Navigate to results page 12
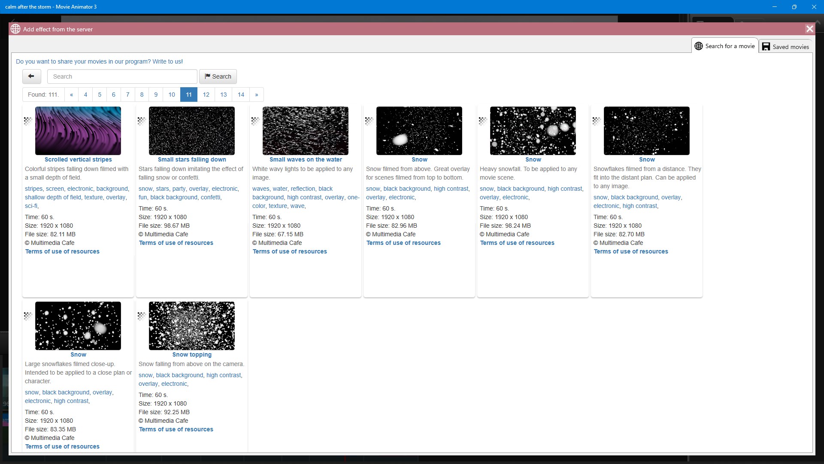The height and width of the screenshot is (464, 824). pyautogui.click(x=206, y=95)
